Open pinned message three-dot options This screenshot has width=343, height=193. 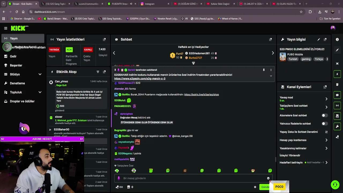point(271,70)
